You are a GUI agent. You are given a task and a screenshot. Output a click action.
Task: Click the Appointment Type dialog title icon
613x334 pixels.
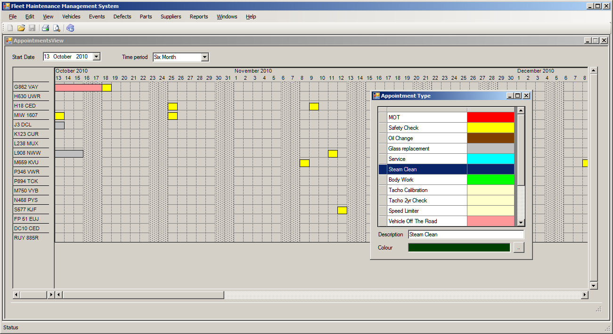coord(376,96)
